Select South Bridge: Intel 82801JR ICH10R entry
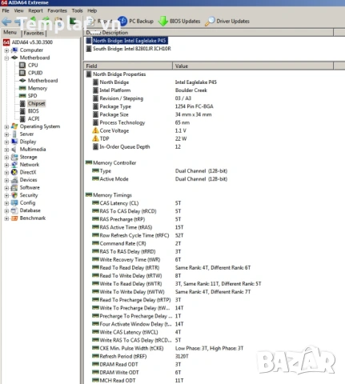 (132, 49)
